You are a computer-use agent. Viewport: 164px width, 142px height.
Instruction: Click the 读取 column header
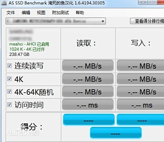pos(86,43)
